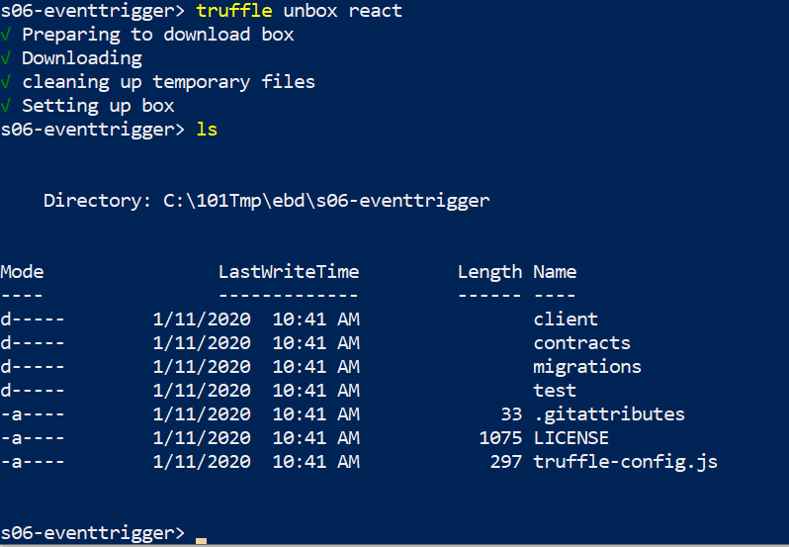Image resolution: width=789 pixels, height=547 pixels.
Task: Click the 'truffle unbox react' command text
Action: [299, 11]
